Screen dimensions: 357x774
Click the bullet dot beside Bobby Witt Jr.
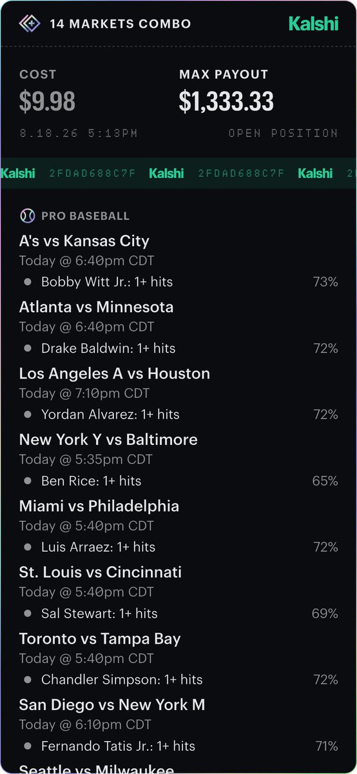click(28, 282)
